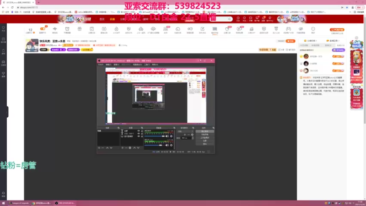Click the top highlighted button in OBS controls
Image resolution: width=366 pixels, height=206 pixels.
(205, 131)
